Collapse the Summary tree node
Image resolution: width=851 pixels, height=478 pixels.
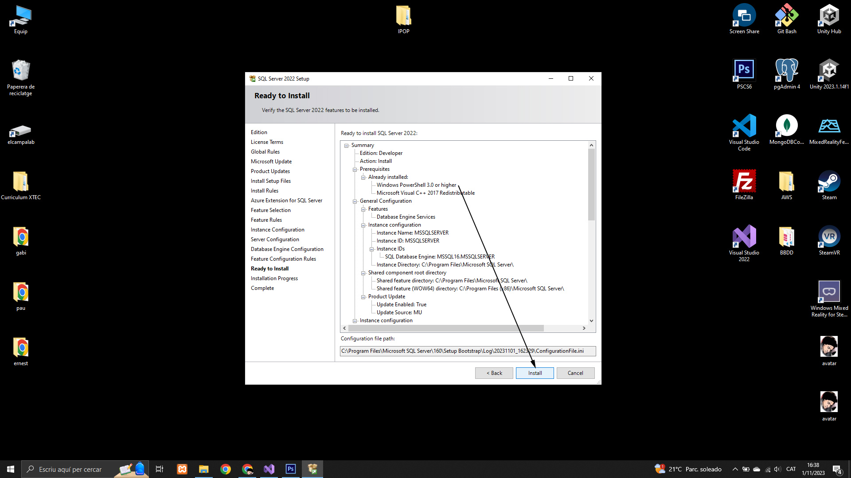pyautogui.click(x=347, y=146)
